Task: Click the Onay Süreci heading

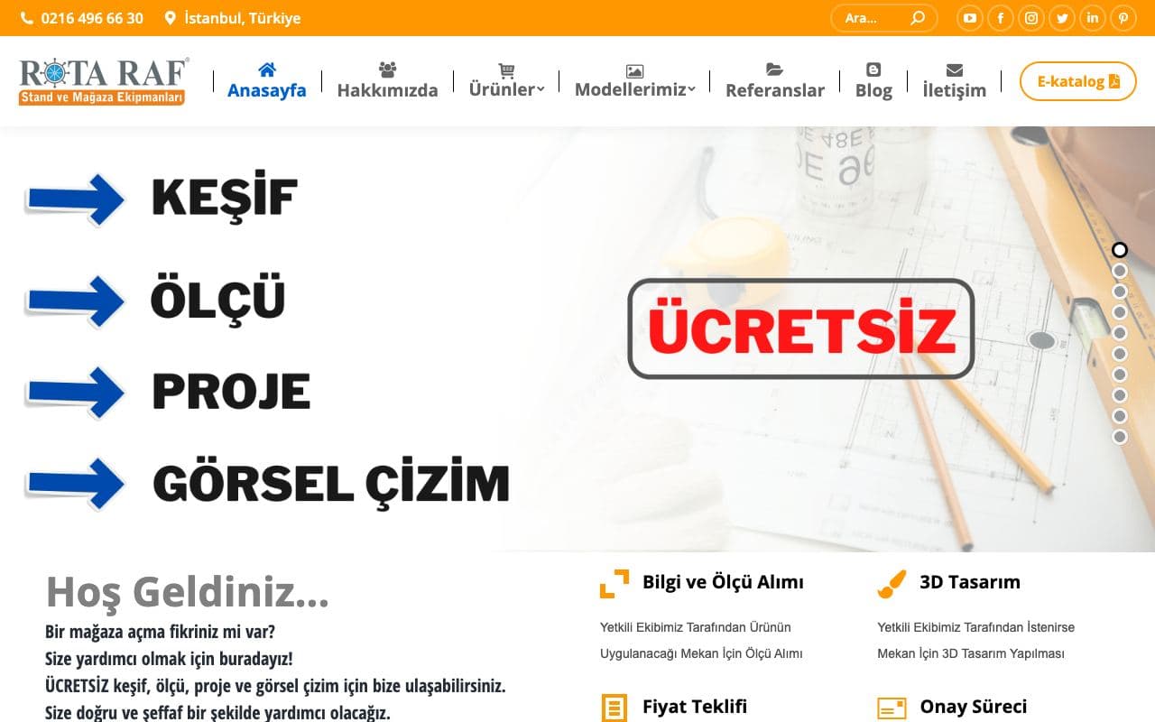Action: (x=974, y=707)
